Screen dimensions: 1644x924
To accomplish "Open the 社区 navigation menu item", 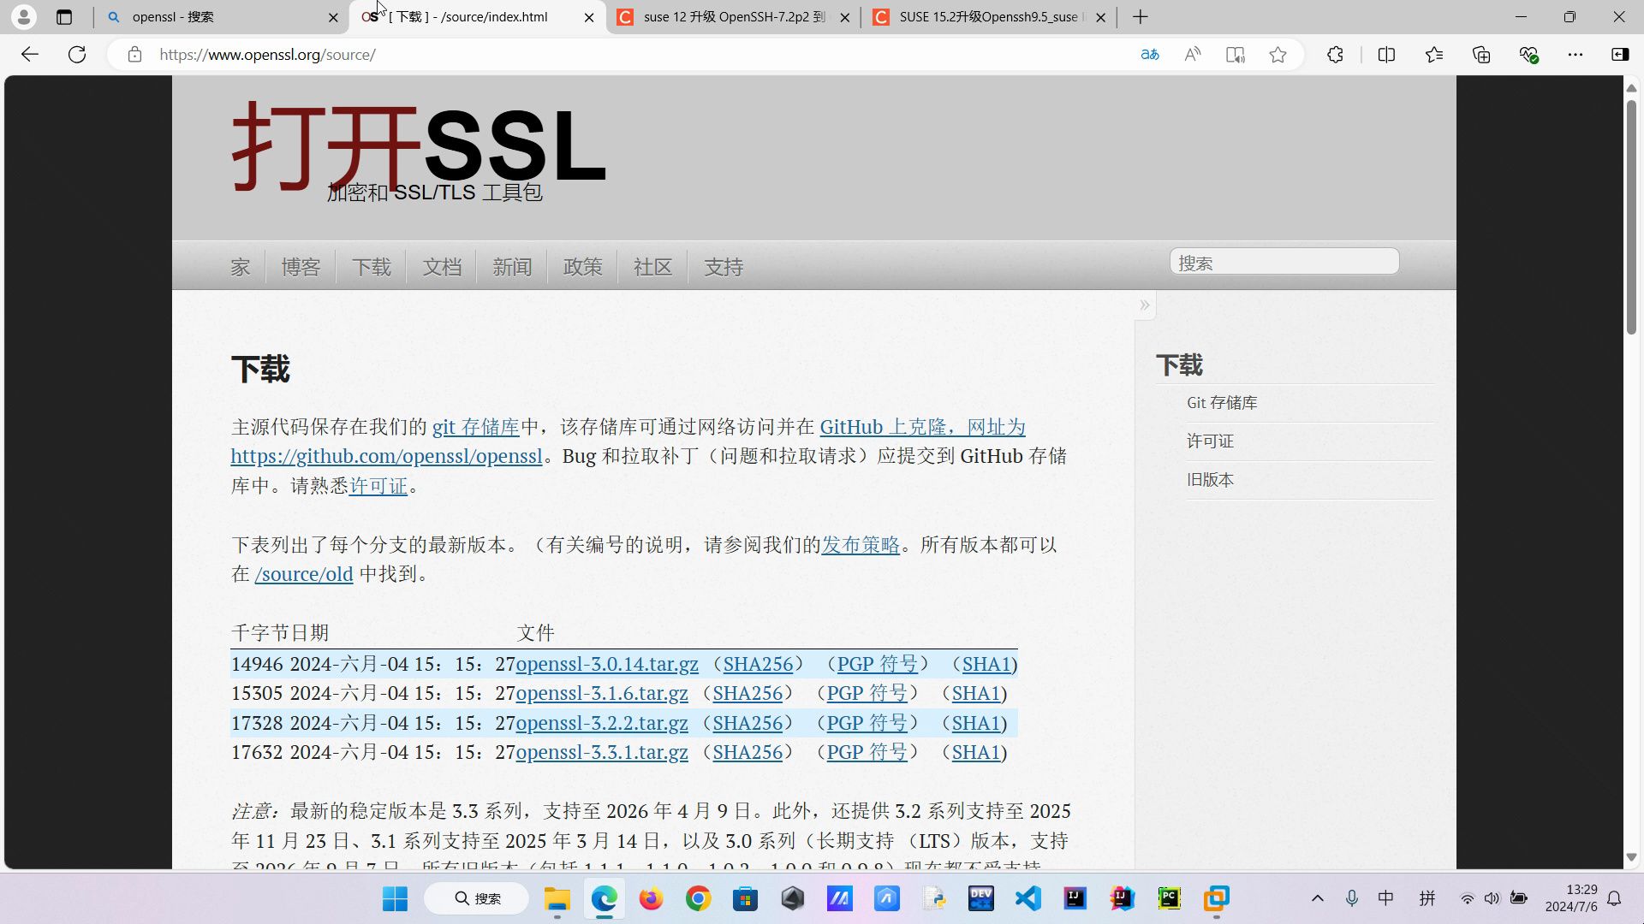I will tap(653, 267).
